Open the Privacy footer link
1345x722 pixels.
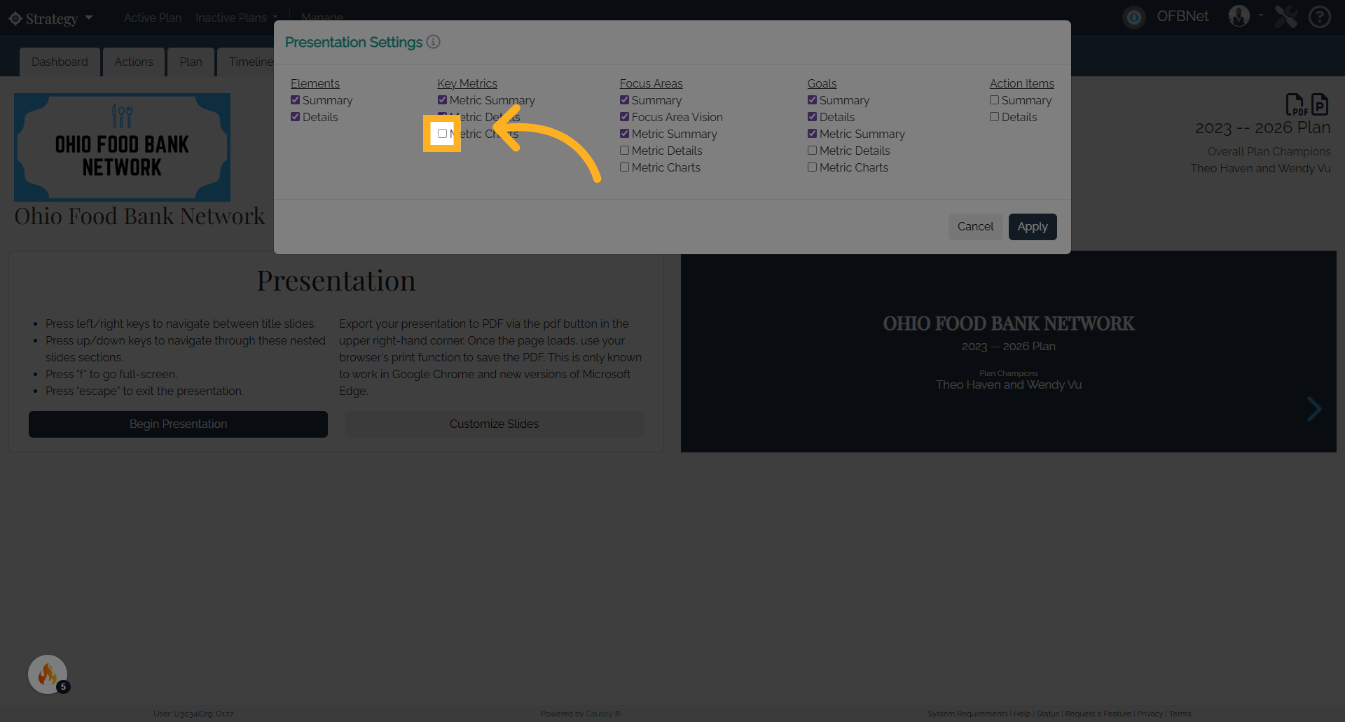[1150, 714]
